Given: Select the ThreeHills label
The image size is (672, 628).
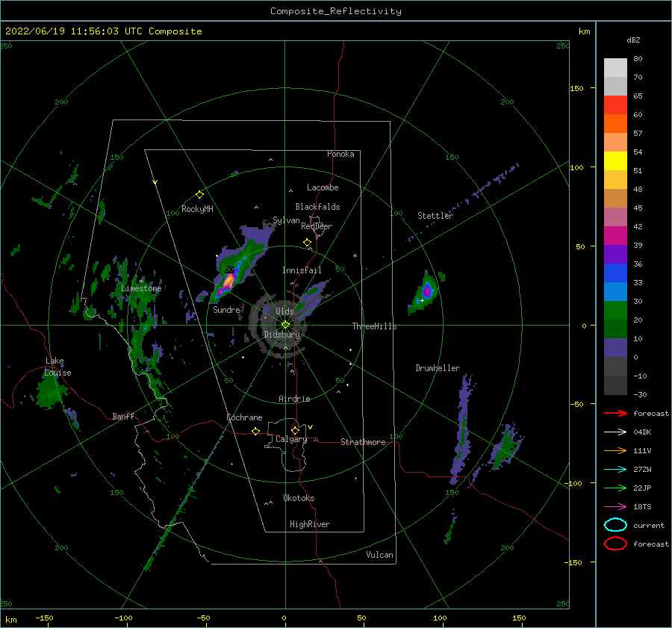Looking at the screenshot, I should coord(374,326).
